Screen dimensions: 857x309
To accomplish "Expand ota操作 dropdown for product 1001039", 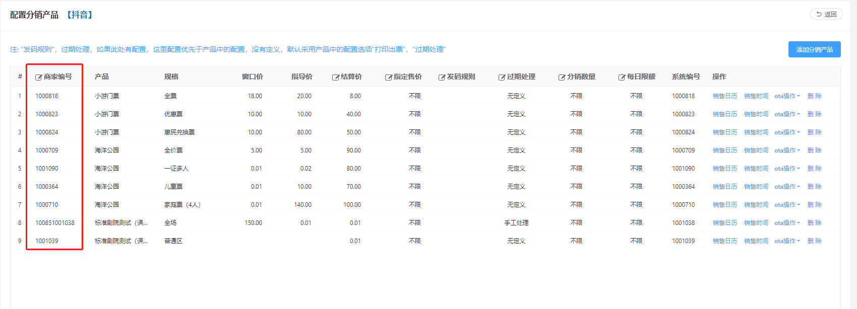I will (787, 241).
